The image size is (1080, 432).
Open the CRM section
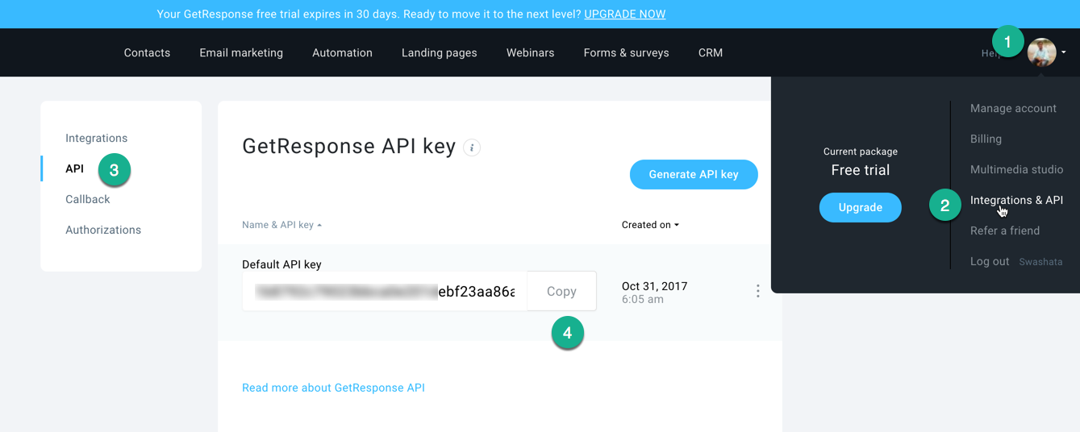(711, 52)
